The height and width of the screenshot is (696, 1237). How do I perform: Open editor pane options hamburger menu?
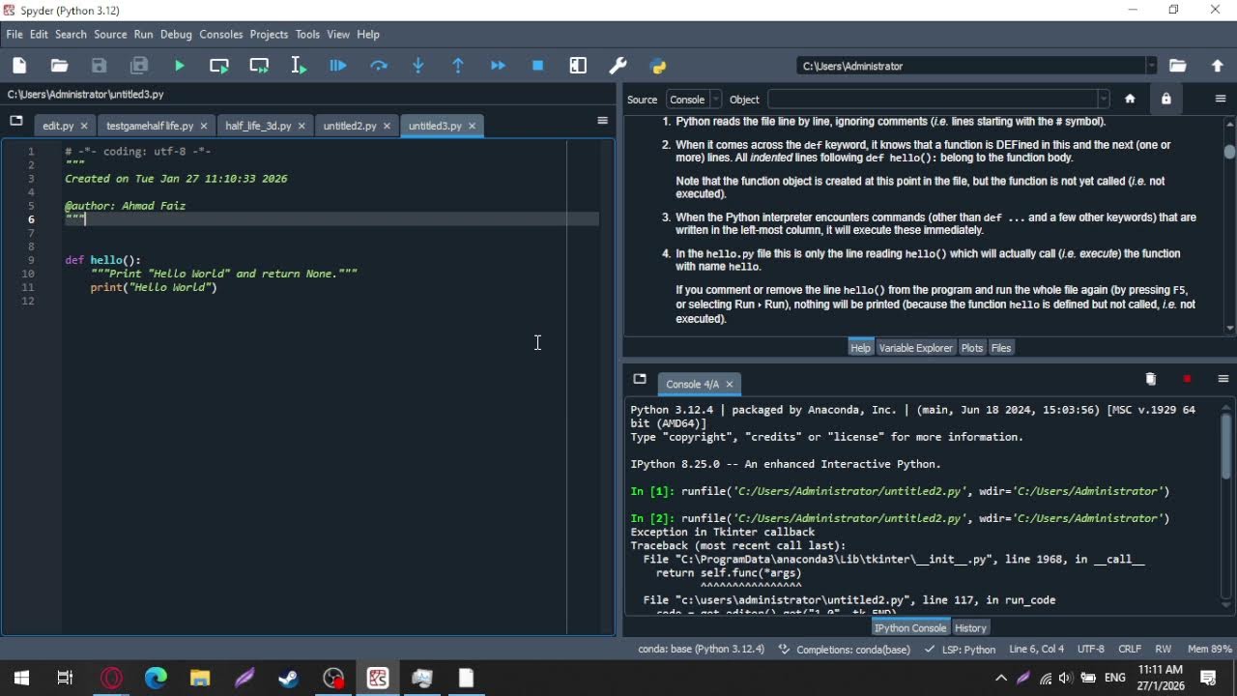click(602, 121)
